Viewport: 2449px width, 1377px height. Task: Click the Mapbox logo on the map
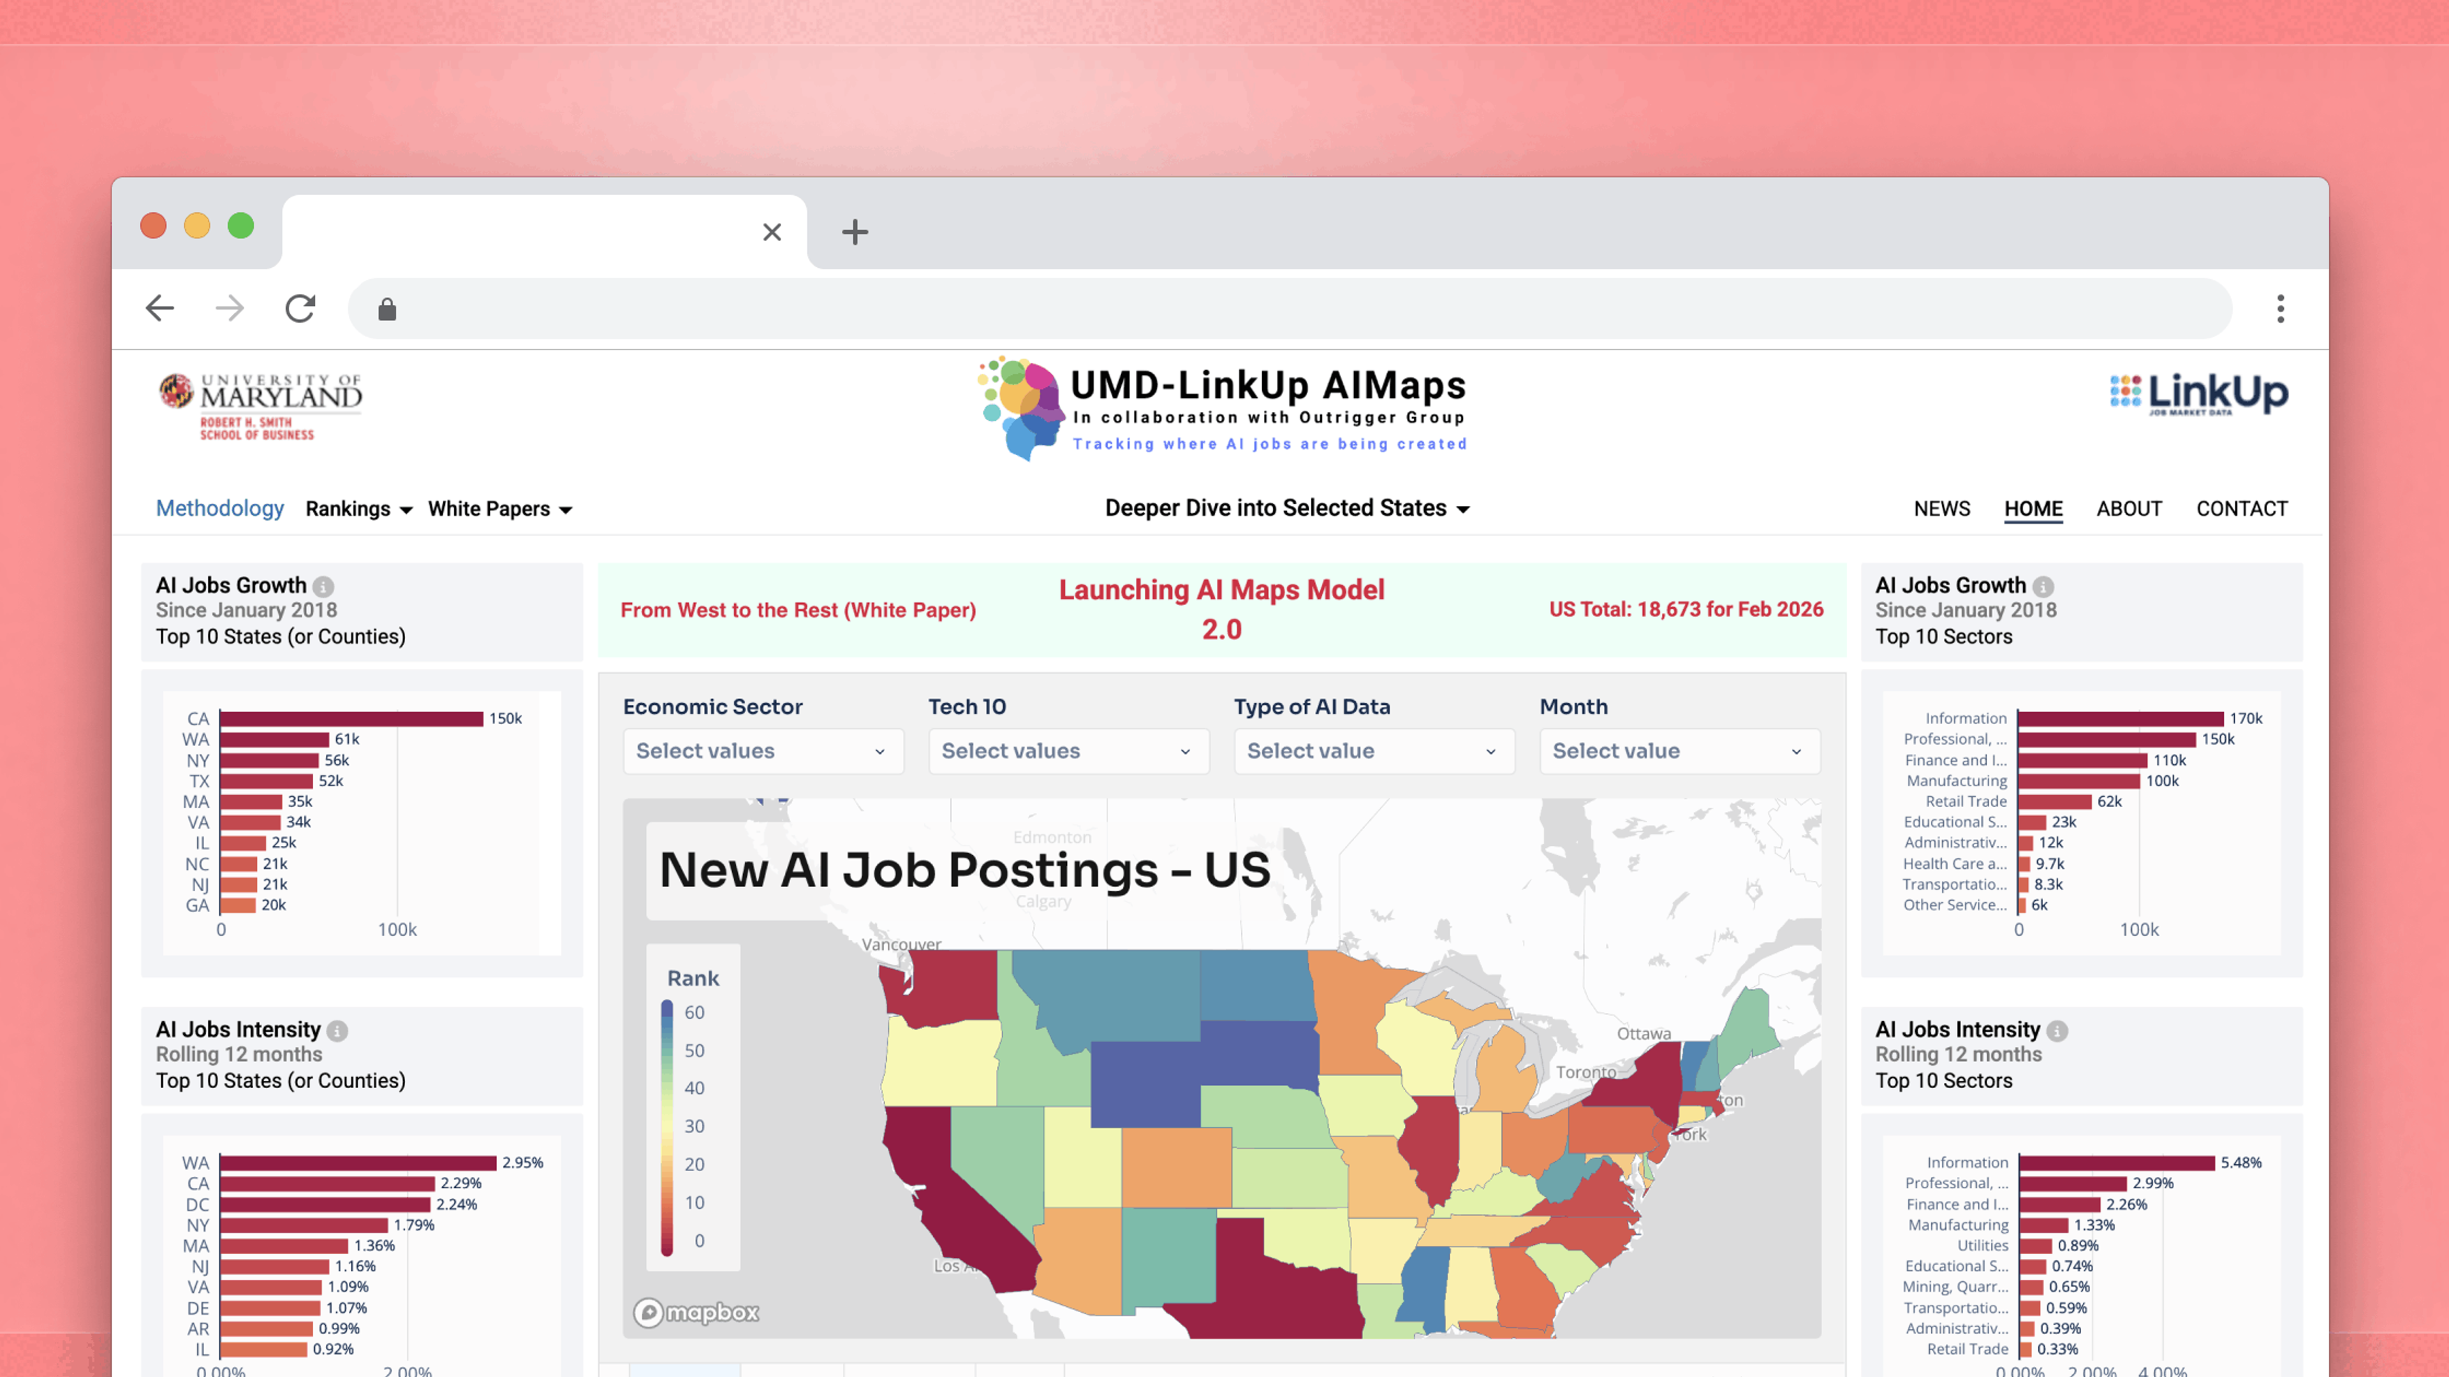[697, 1313]
